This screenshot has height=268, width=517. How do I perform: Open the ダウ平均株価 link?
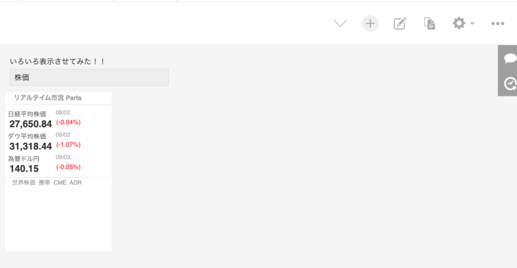coord(27,136)
